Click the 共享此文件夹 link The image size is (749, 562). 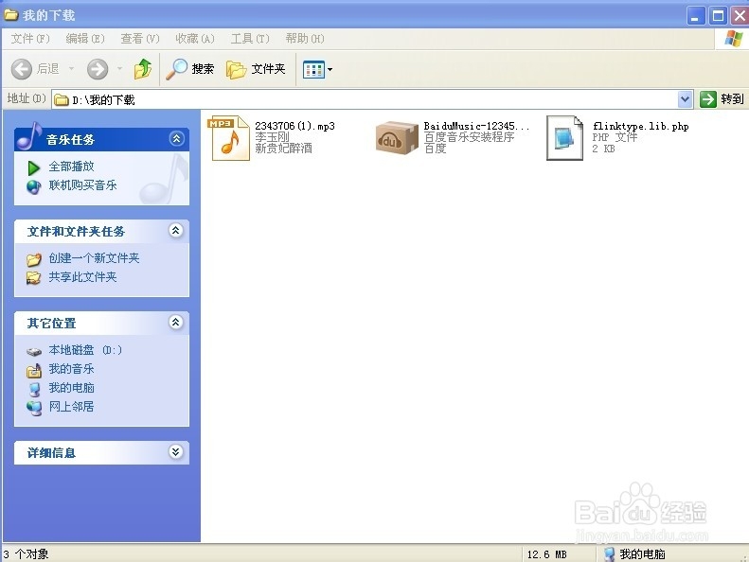pos(82,277)
